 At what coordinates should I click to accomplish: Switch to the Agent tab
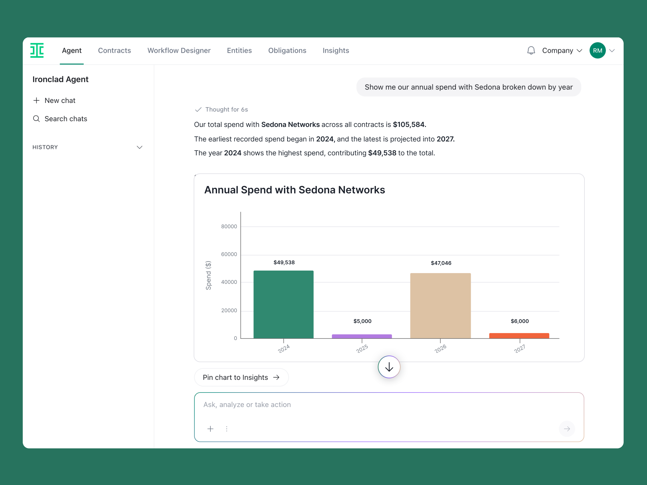click(72, 51)
